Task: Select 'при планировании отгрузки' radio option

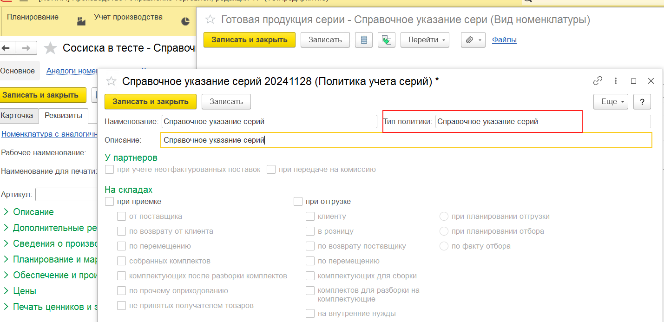Action: [444, 217]
